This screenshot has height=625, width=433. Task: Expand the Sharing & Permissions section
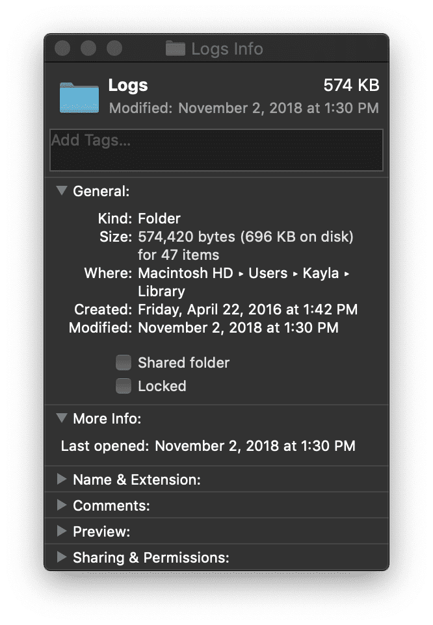point(61,557)
